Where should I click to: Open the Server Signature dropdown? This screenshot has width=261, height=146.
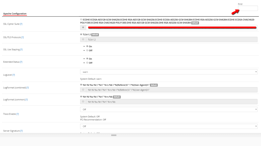[x=169, y=126]
